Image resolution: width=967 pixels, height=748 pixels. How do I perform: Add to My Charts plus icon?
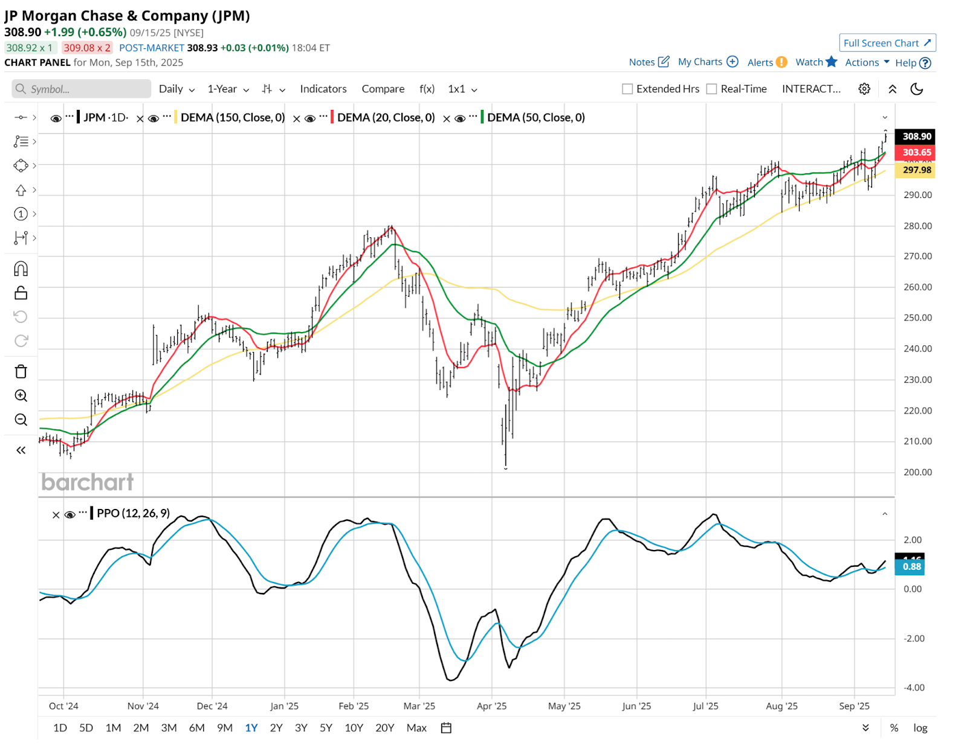tap(732, 62)
